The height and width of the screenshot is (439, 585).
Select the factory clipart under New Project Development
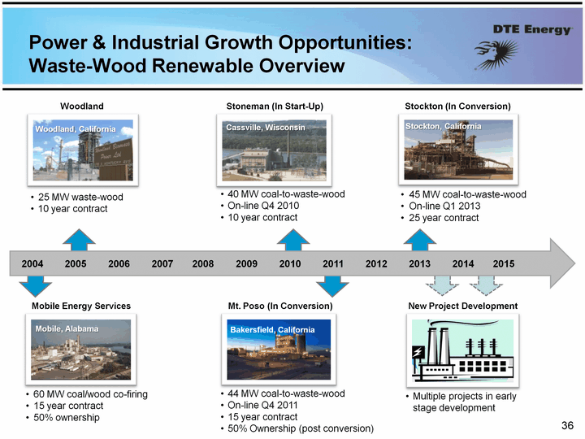461,351
